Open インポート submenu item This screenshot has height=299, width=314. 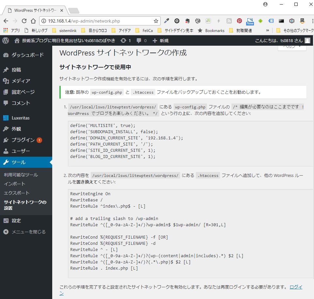(x=15, y=184)
